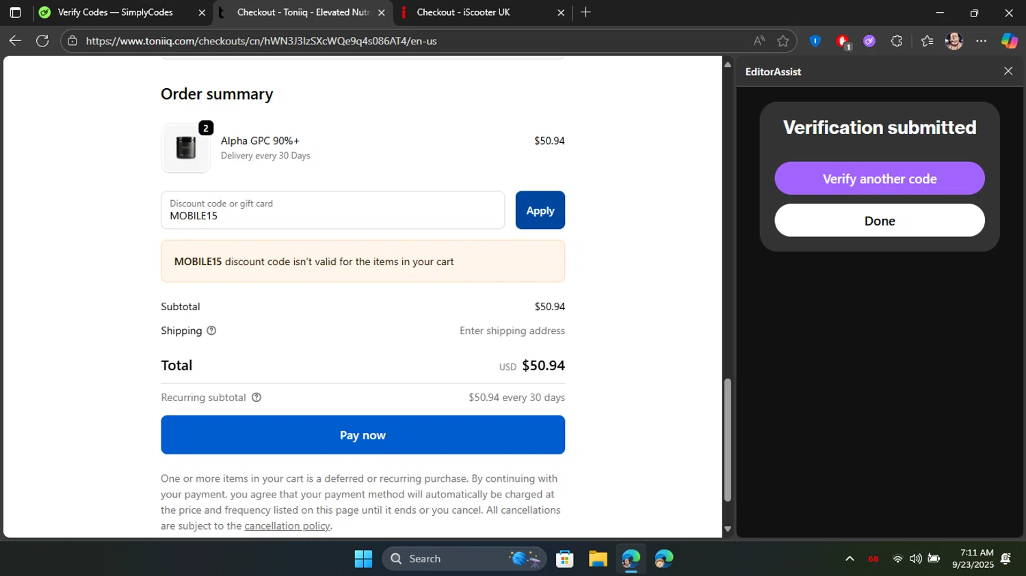Screen dimensions: 1026x576
Task: Show Shipping help question mark icon
Action: point(211,331)
